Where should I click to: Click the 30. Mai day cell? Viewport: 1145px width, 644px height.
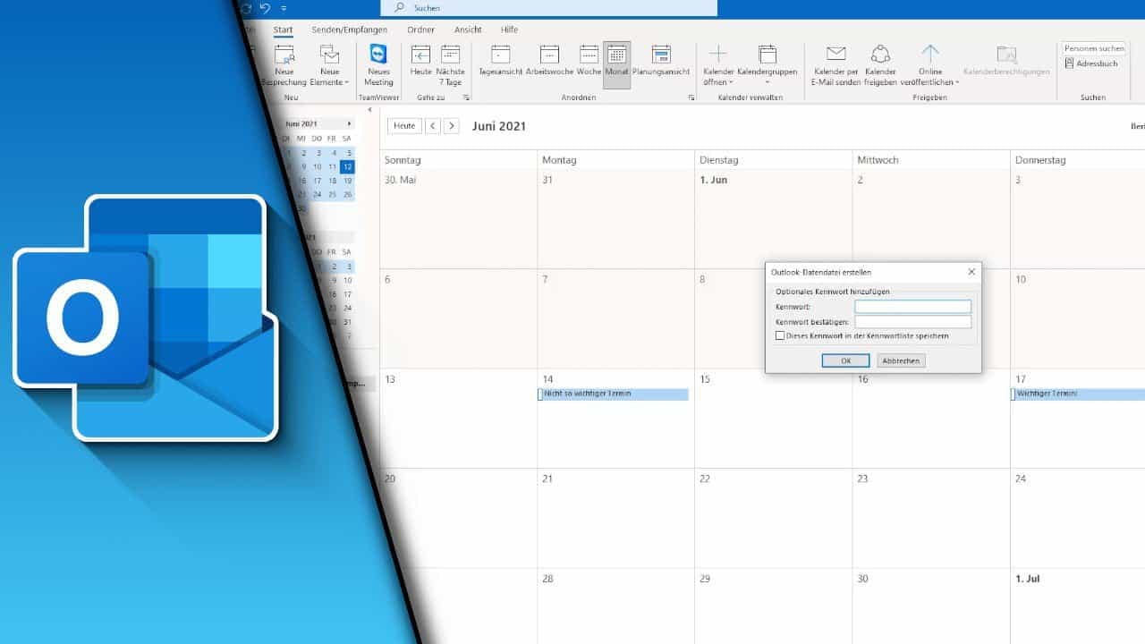(458, 219)
